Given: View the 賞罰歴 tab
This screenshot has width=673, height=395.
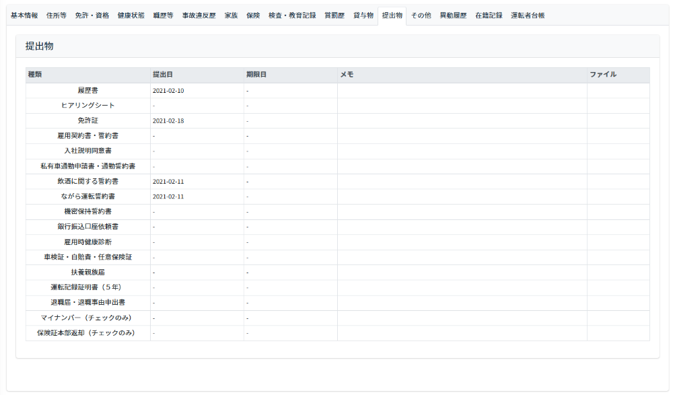Looking at the screenshot, I should pyautogui.click(x=334, y=15).
